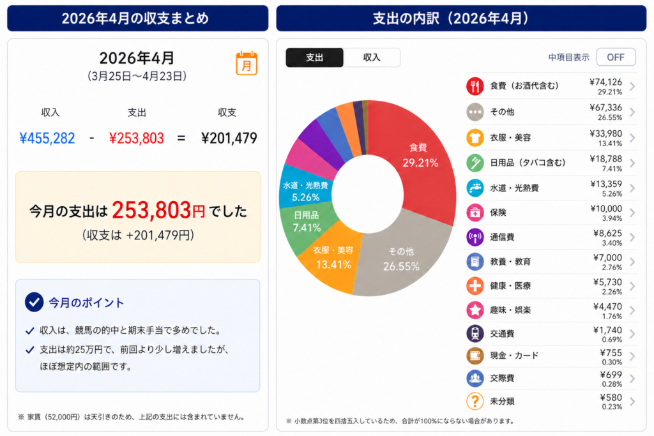Expand the その他 category chevron
654x436 pixels.
click(632, 112)
